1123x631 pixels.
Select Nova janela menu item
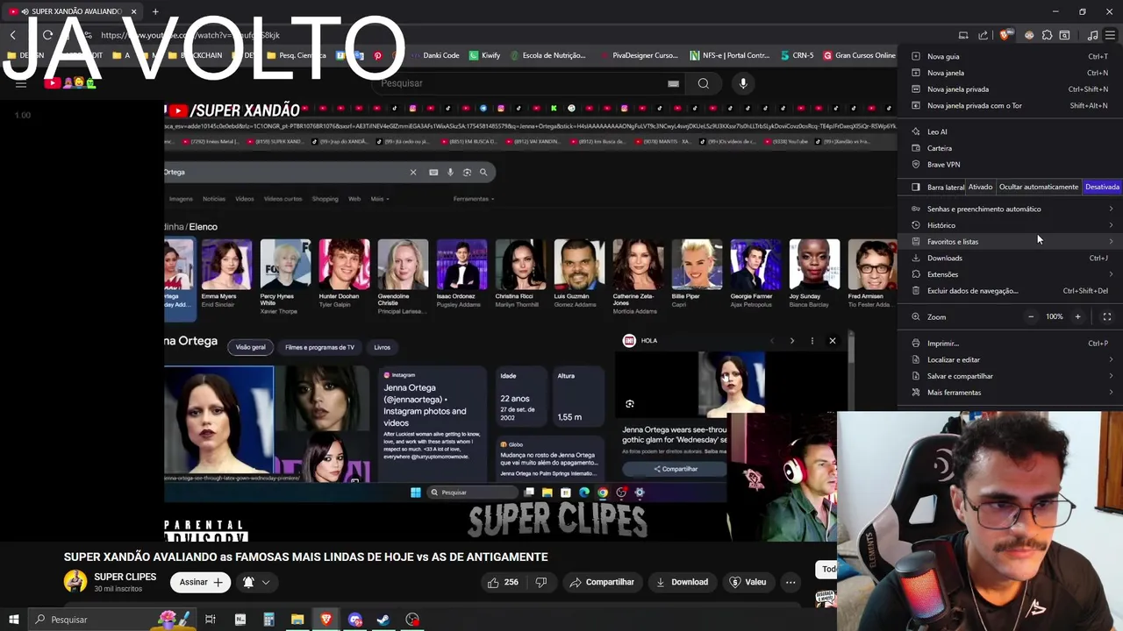point(1011,73)
